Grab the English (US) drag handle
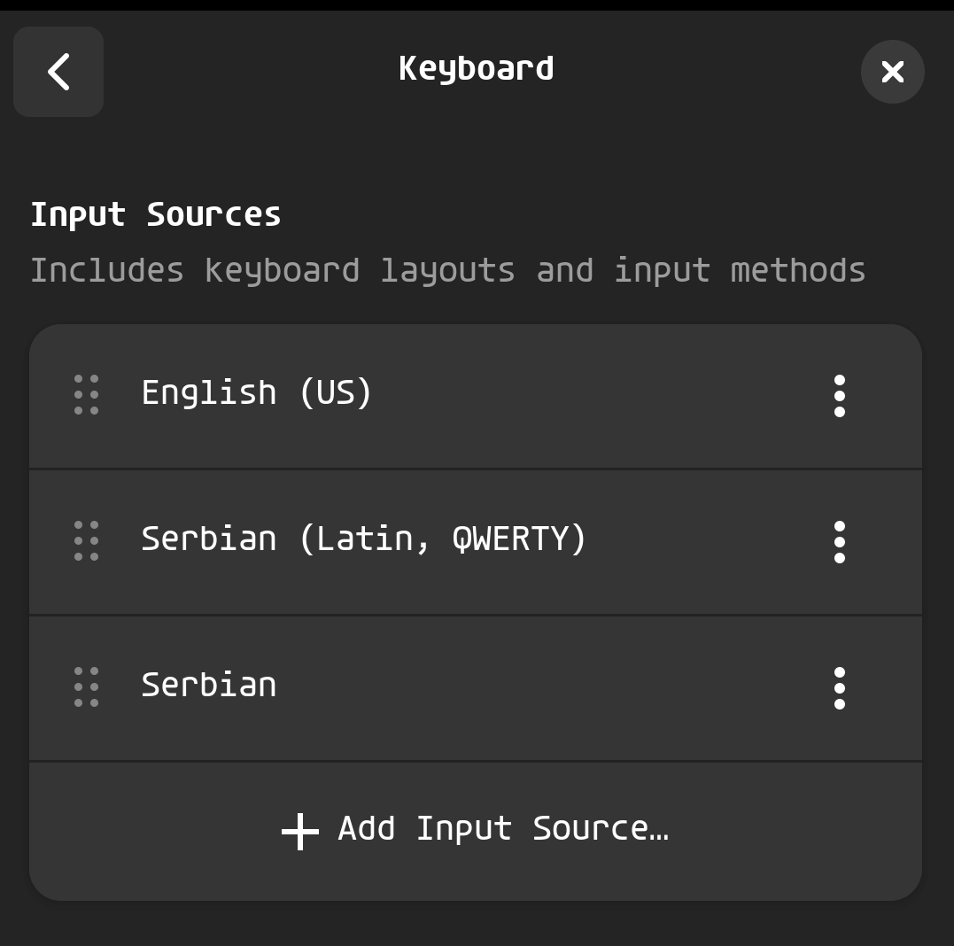 tap(87, 395)
